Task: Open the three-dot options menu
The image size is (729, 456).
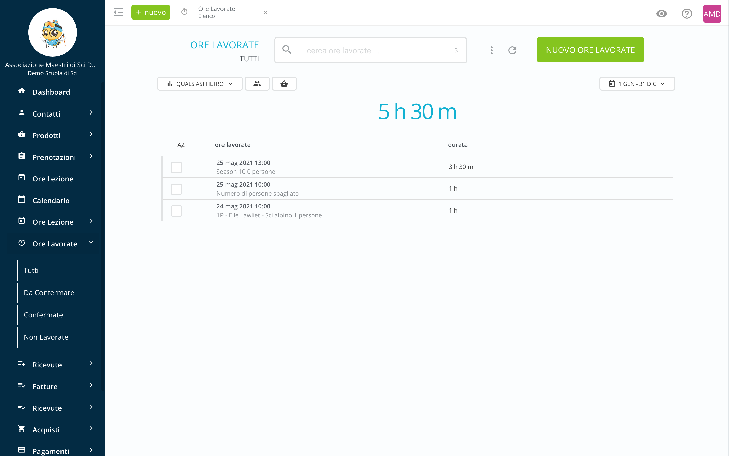Action: click(x=491, y=50)
